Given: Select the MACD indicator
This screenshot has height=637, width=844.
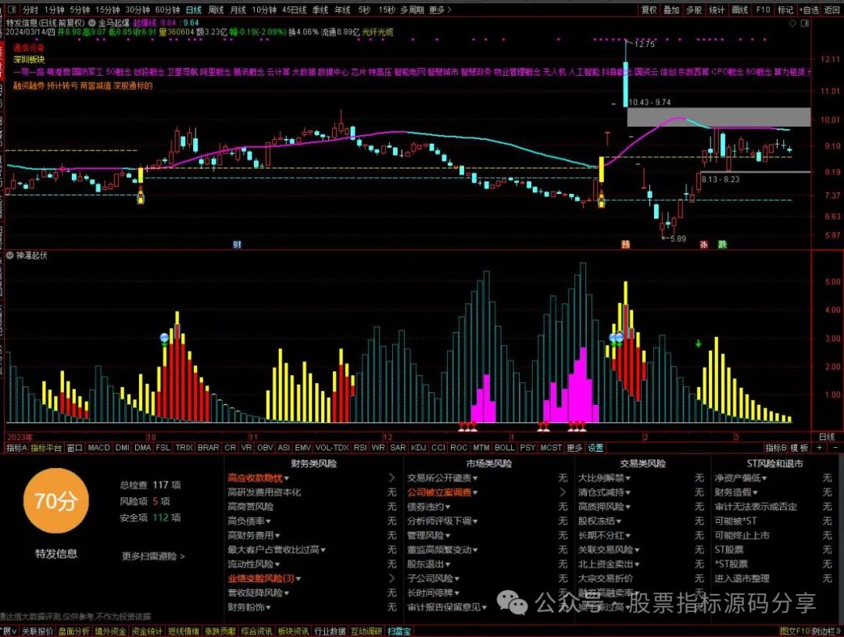Looking at the screenshot, I should pyautogui.click(x=99, y=447).
